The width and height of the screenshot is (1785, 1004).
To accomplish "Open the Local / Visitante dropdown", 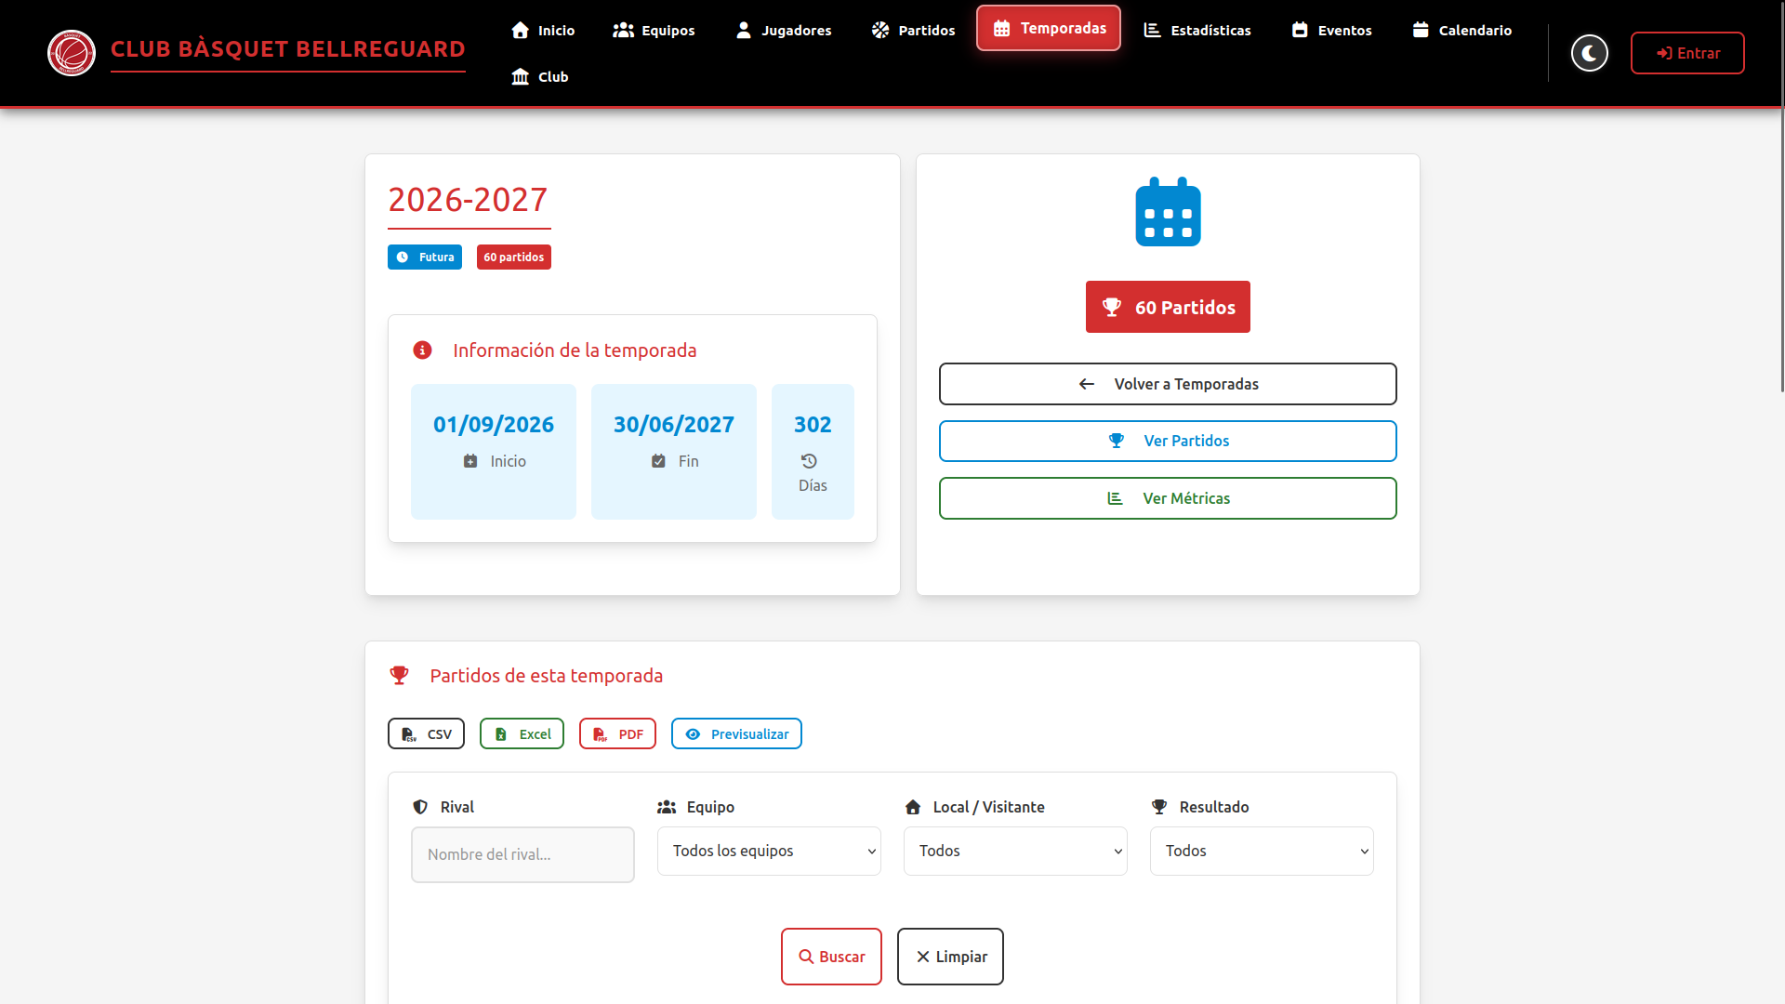I will (1015, 851).
